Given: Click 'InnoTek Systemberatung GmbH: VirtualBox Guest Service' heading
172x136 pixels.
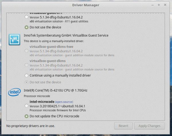Looking at the screenshot, I should coord(66,36).
